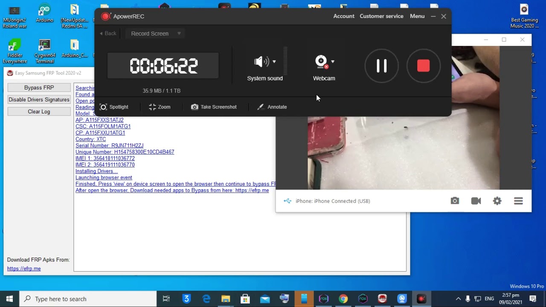Click log line 'AP: A115FXXS1ATJ2'
The image size is (546, 307).
point(99,120)
